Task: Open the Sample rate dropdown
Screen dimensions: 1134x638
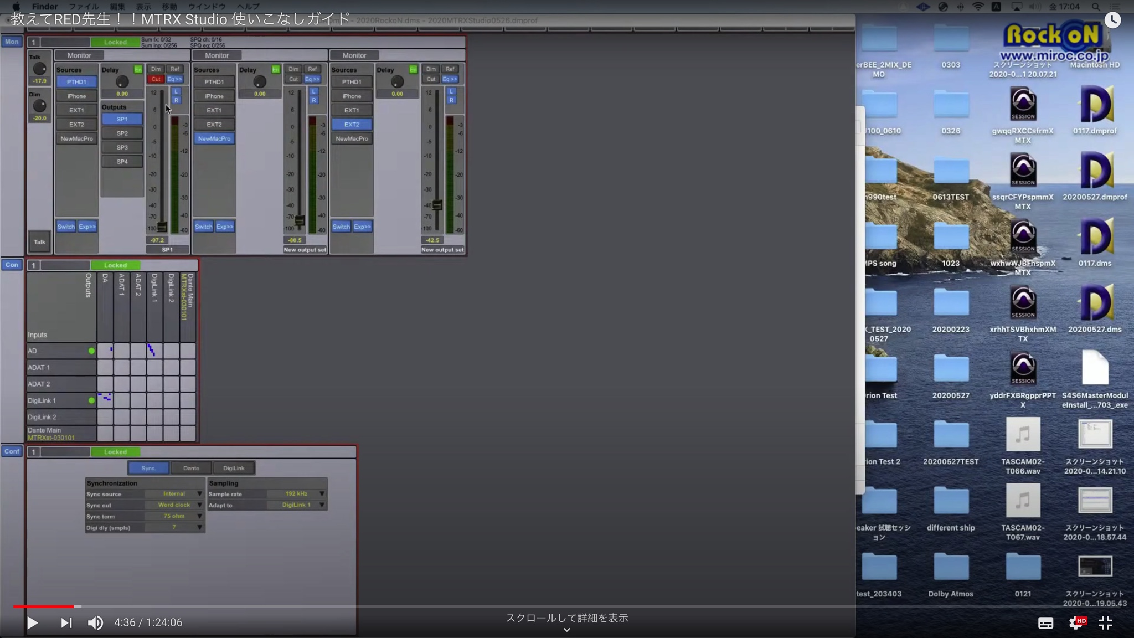Action: [x=296, y=494]
